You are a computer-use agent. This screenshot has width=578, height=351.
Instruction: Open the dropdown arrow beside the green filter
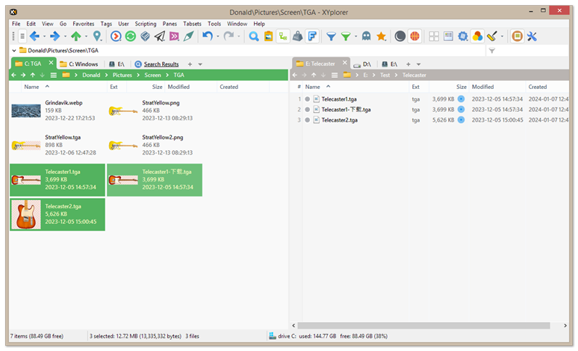[x=355, y=37]
